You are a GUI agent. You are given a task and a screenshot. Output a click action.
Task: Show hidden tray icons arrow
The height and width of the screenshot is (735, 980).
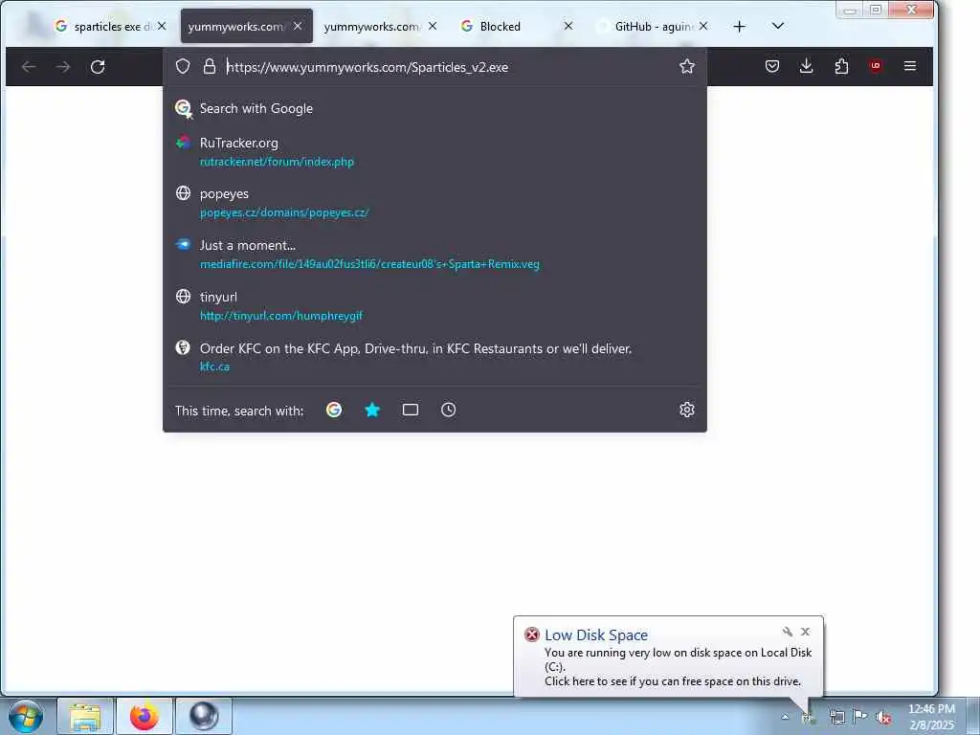[785, 717]
